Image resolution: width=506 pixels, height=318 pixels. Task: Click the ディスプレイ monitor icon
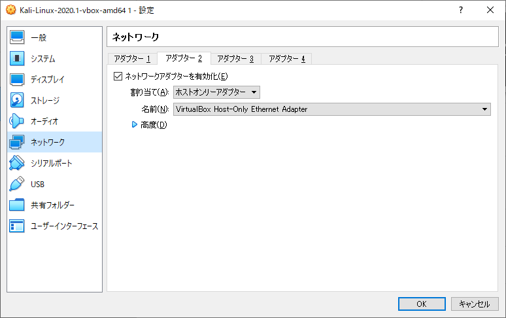click(x=17, y=79)
